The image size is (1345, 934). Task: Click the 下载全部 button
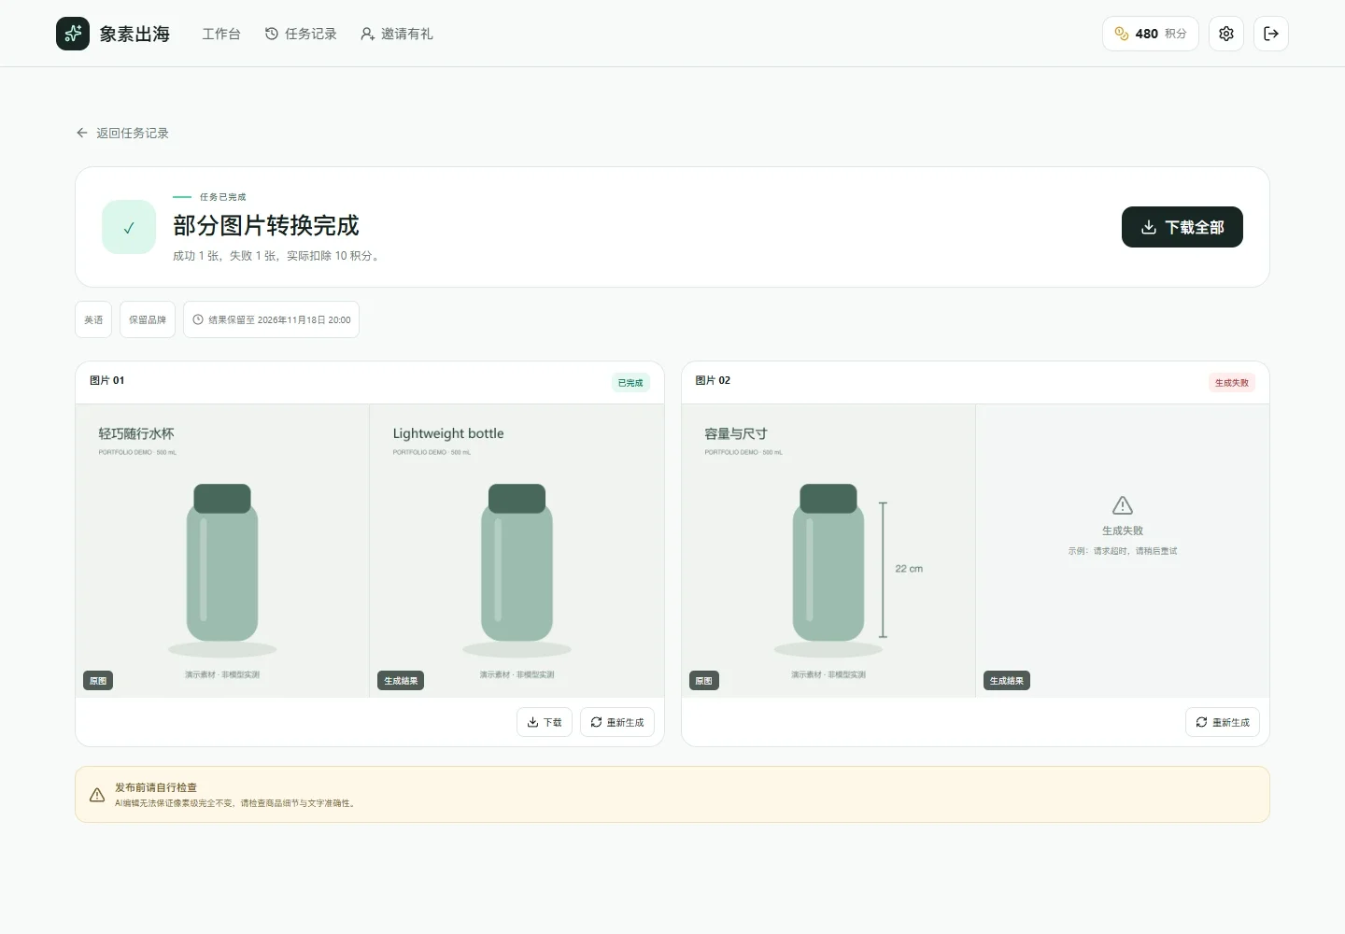click(1182, 227)
